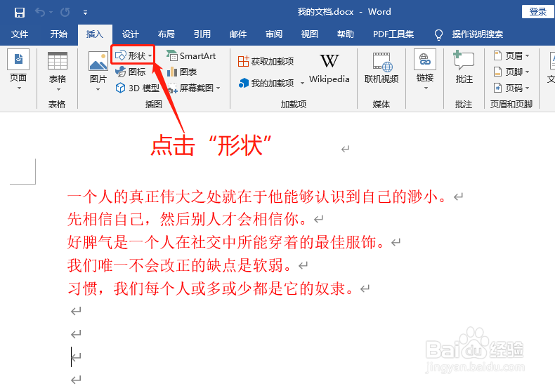
Task: Click the 链接 link icon
Action: pos(425,60)
